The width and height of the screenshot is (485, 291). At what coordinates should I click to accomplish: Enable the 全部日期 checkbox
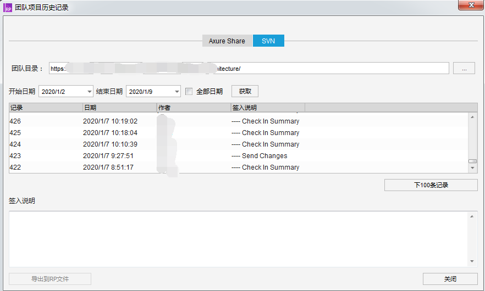pos(189,92)
